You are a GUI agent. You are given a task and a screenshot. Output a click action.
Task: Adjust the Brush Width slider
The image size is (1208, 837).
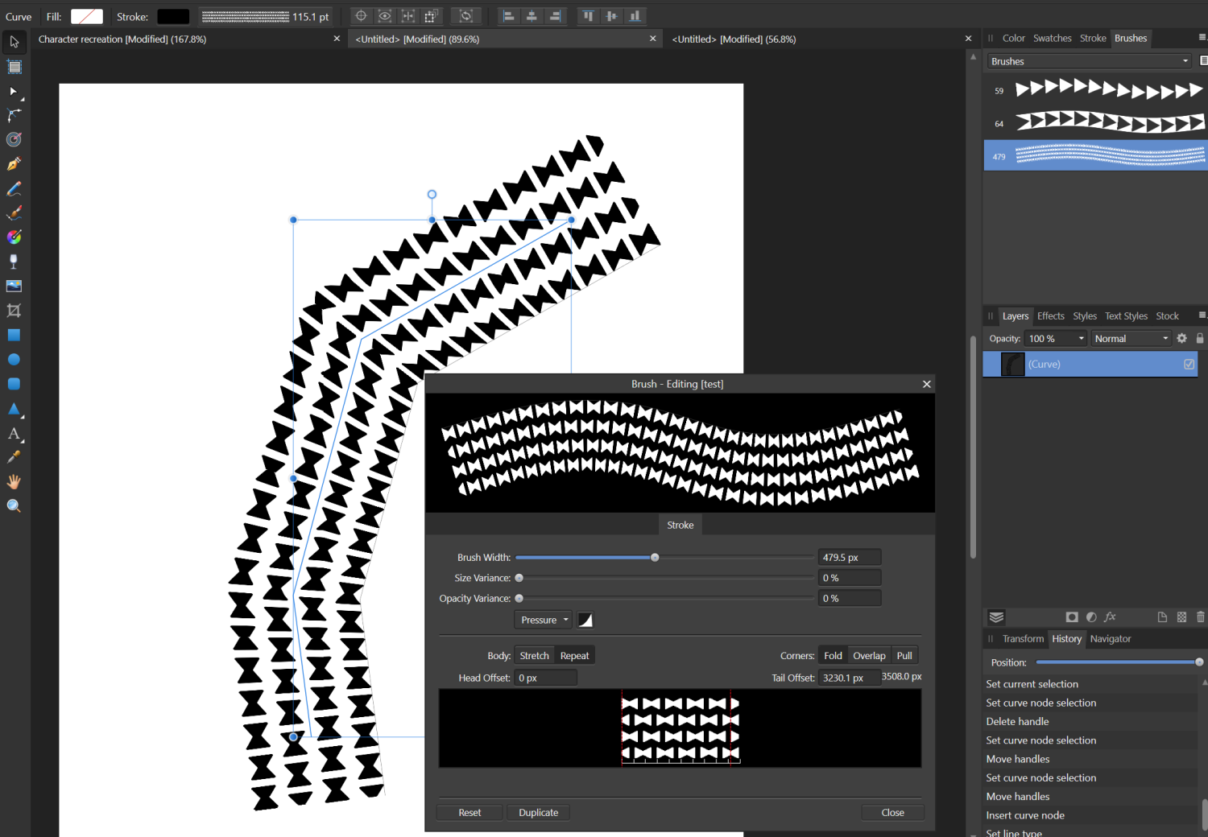654,557
